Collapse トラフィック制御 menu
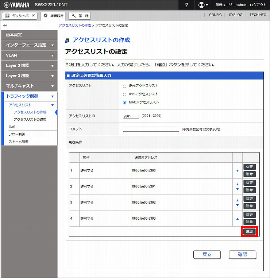This screenshot has width=270, height=278. pos(29,96)
